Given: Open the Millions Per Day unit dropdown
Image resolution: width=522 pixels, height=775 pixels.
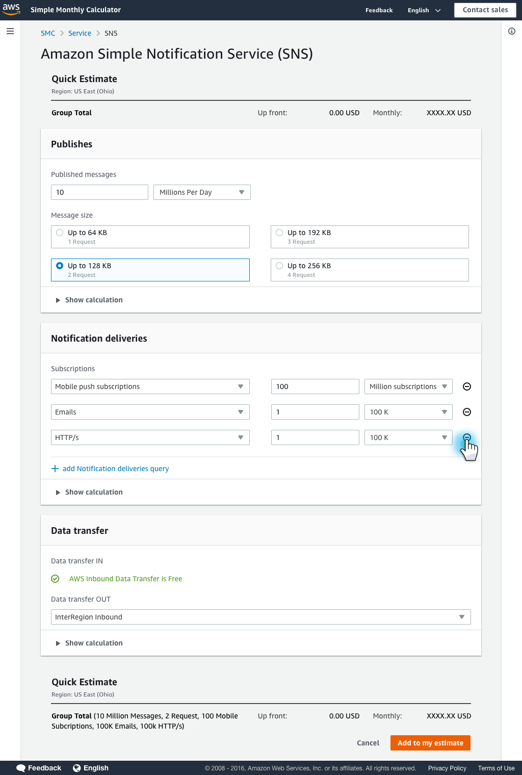Looking at the screenshot, I should point(202,192).
